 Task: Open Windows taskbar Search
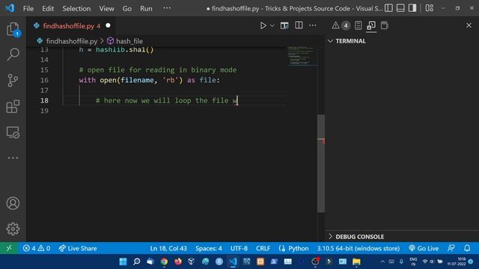click(x=136, y=262)
